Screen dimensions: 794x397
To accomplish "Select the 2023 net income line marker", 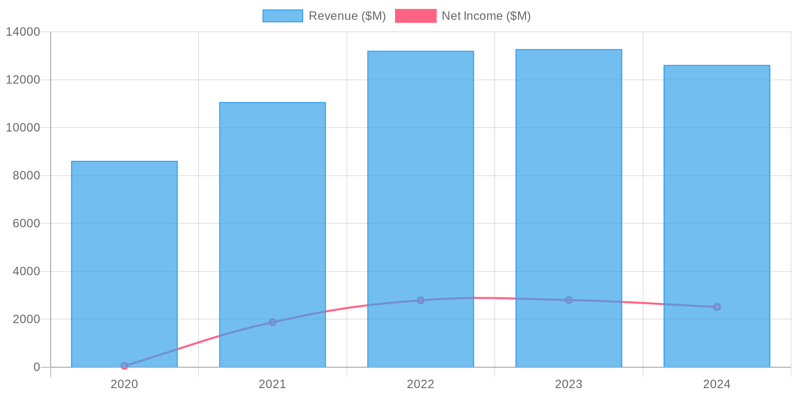I will click(569, 300).
